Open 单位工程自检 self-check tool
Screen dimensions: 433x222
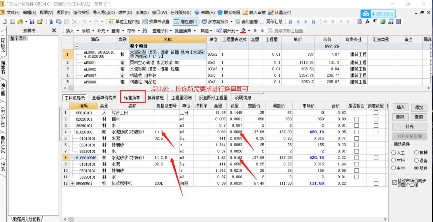[x=124, y=22]
